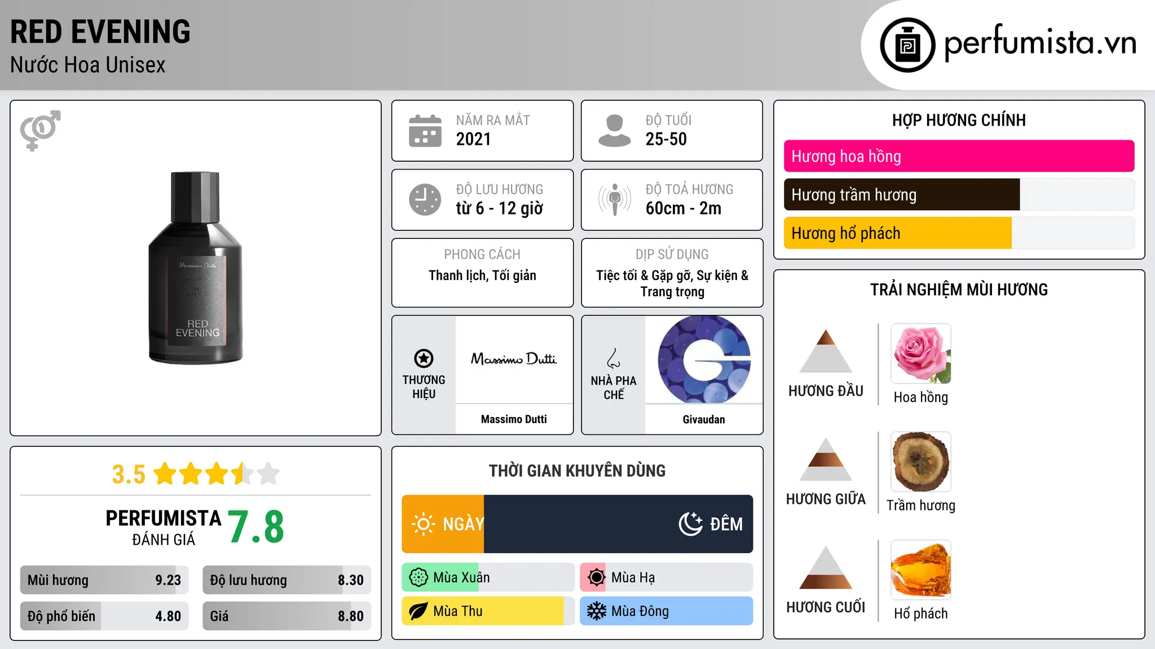
Task: Click the Thanh lịch, Tối giản style text
Action: click(482, 275)
